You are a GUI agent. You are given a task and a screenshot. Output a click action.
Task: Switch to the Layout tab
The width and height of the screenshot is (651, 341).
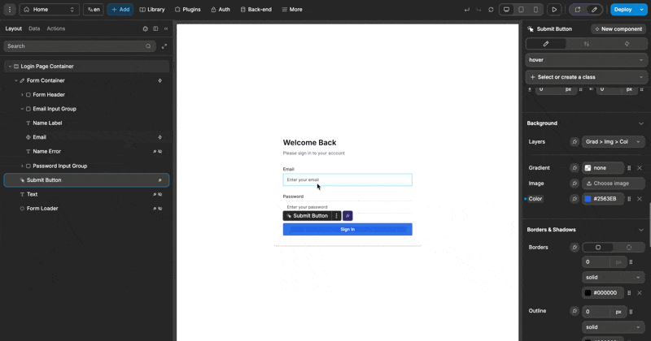[x=13, y=28]
